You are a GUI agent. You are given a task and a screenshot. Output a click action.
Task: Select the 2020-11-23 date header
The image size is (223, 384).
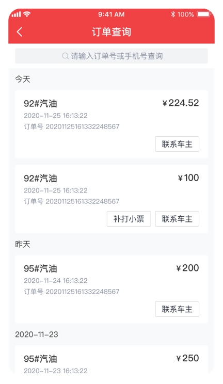click(37, 334)
